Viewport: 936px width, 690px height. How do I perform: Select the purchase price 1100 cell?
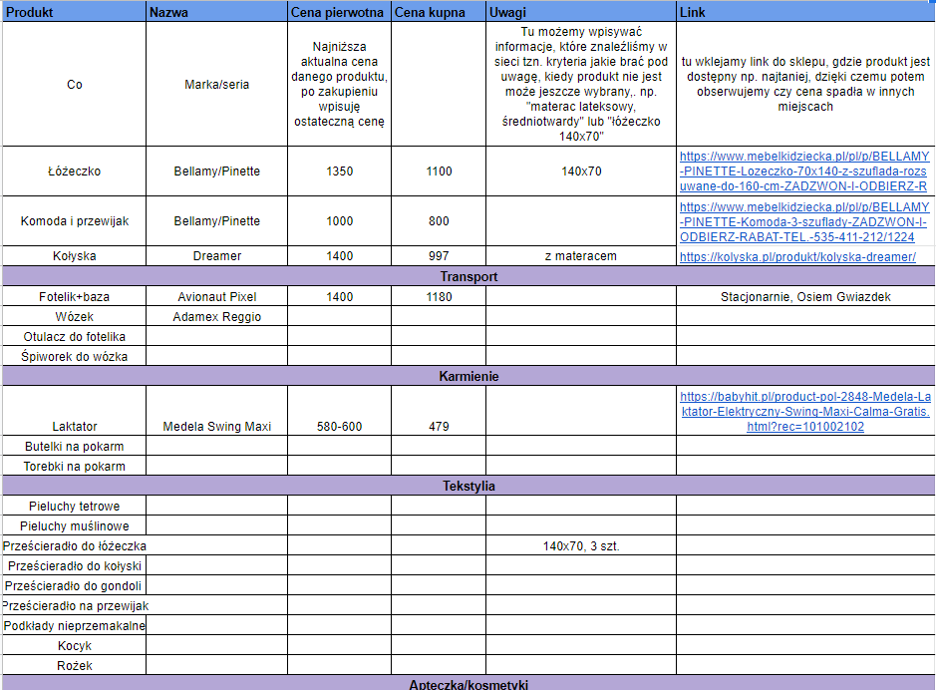pos(439,172)
